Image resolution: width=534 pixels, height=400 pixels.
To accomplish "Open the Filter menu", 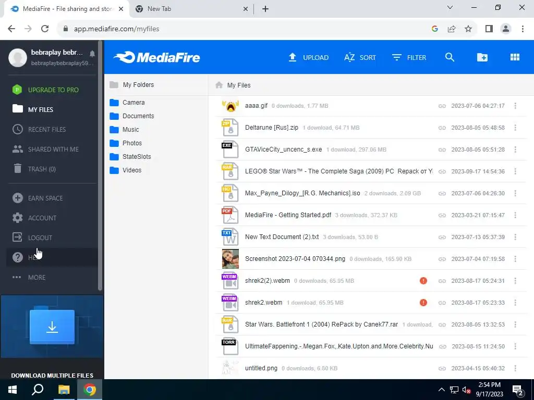I will click(409, 57).
